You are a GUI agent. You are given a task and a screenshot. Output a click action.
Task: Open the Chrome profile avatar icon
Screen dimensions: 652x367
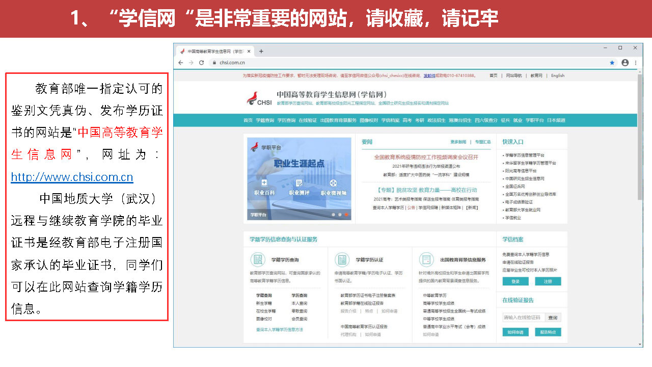[x=624, y=63]
